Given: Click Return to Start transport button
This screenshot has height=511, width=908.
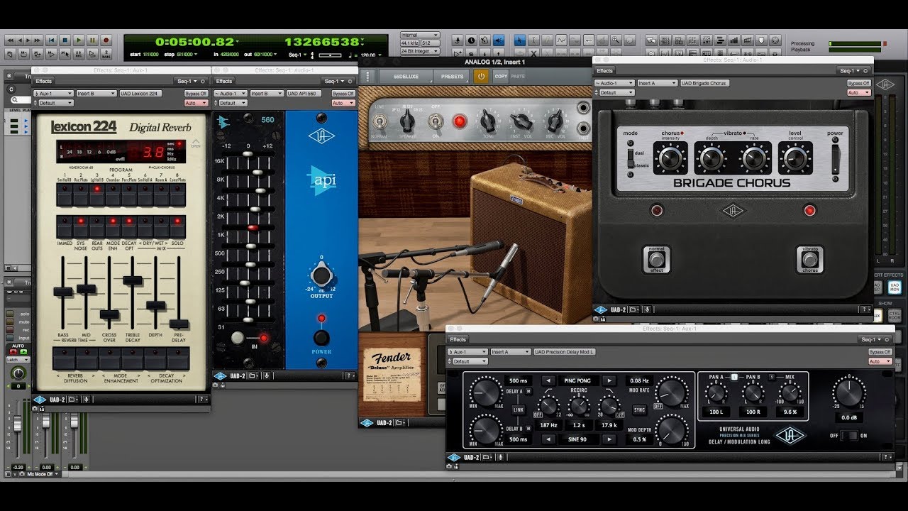Looking at the screenshot, I should coord(51,40).
